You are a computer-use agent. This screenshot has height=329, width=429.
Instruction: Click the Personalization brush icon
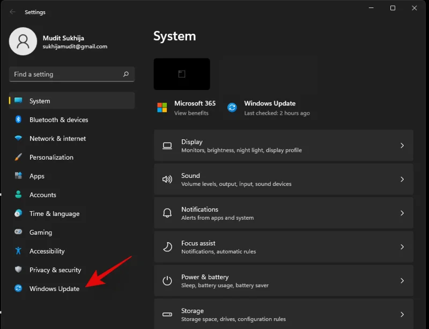click(x=18, y=158)
